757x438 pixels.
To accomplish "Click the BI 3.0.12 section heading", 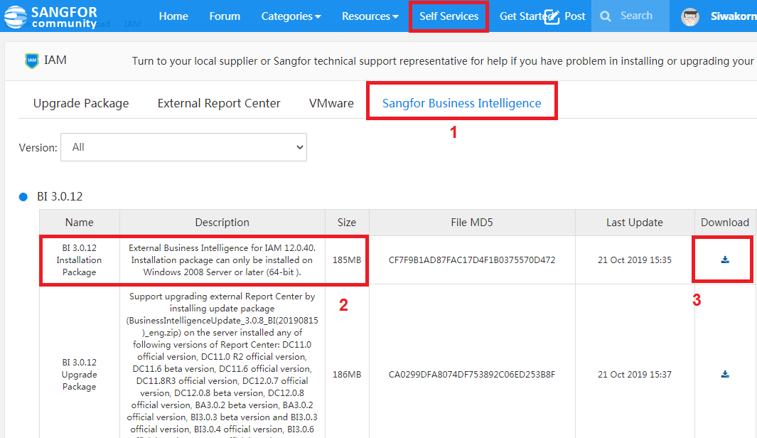I will (x=60, y=196).
